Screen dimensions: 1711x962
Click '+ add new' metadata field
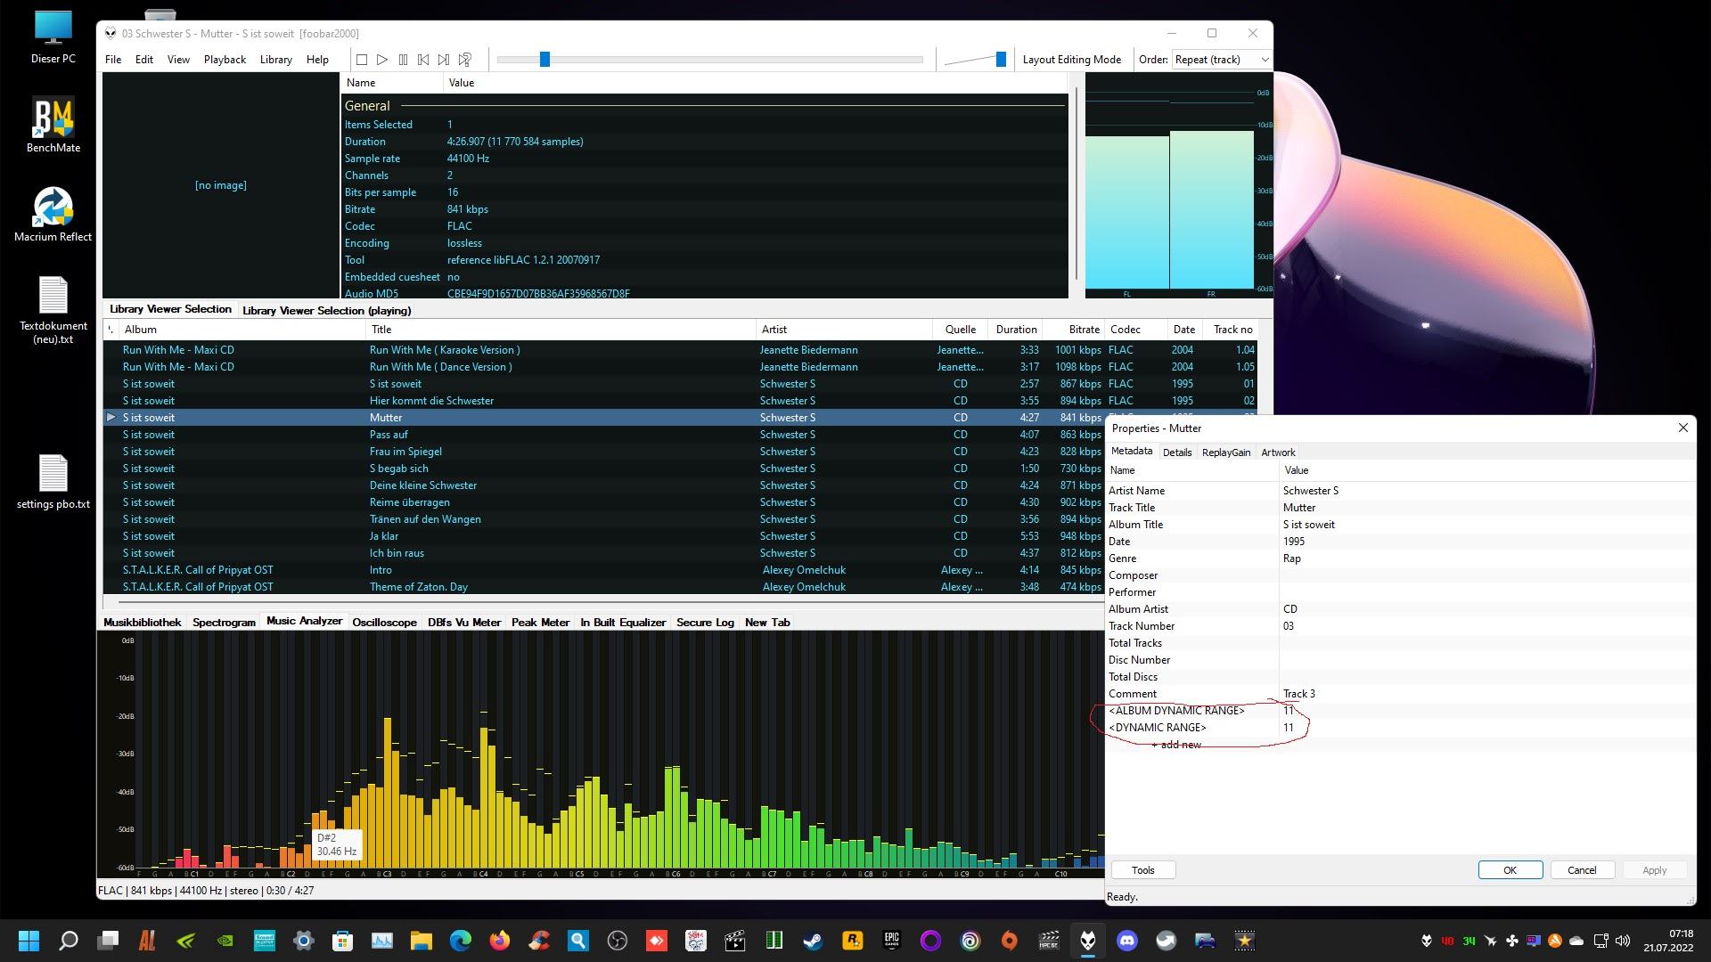1176,745
